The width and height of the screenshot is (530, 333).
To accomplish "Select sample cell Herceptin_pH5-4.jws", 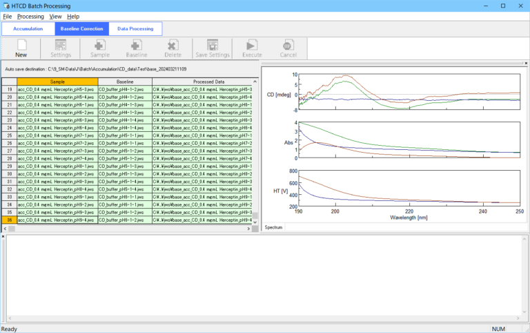I will click(x=57, y=97).
